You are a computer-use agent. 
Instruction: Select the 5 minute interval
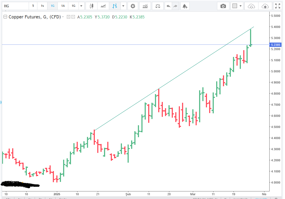point(33,6)
